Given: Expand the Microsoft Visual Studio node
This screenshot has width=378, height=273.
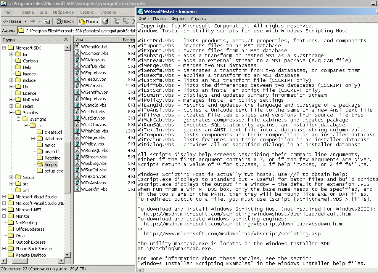Looking at the screenshot, I should 4,197.
